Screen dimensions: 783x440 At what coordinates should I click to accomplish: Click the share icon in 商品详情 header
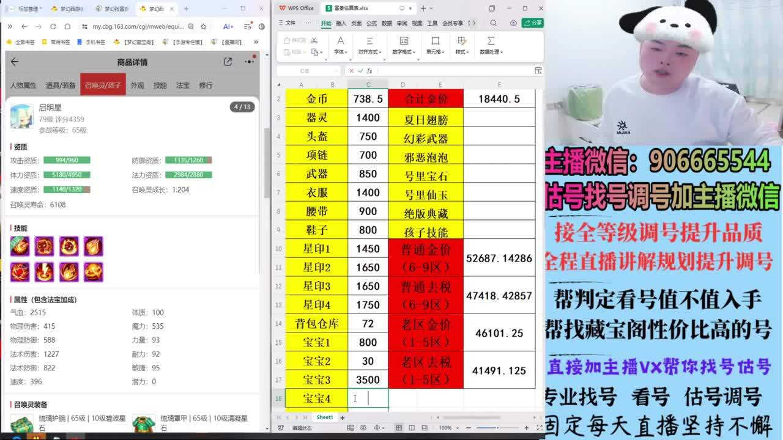(x=228, y=62)
